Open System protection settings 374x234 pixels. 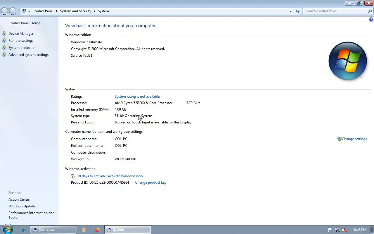22,48
